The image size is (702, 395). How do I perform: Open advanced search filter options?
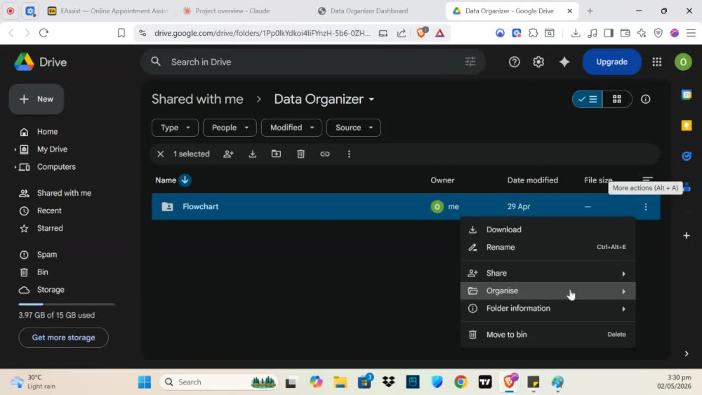470,62
